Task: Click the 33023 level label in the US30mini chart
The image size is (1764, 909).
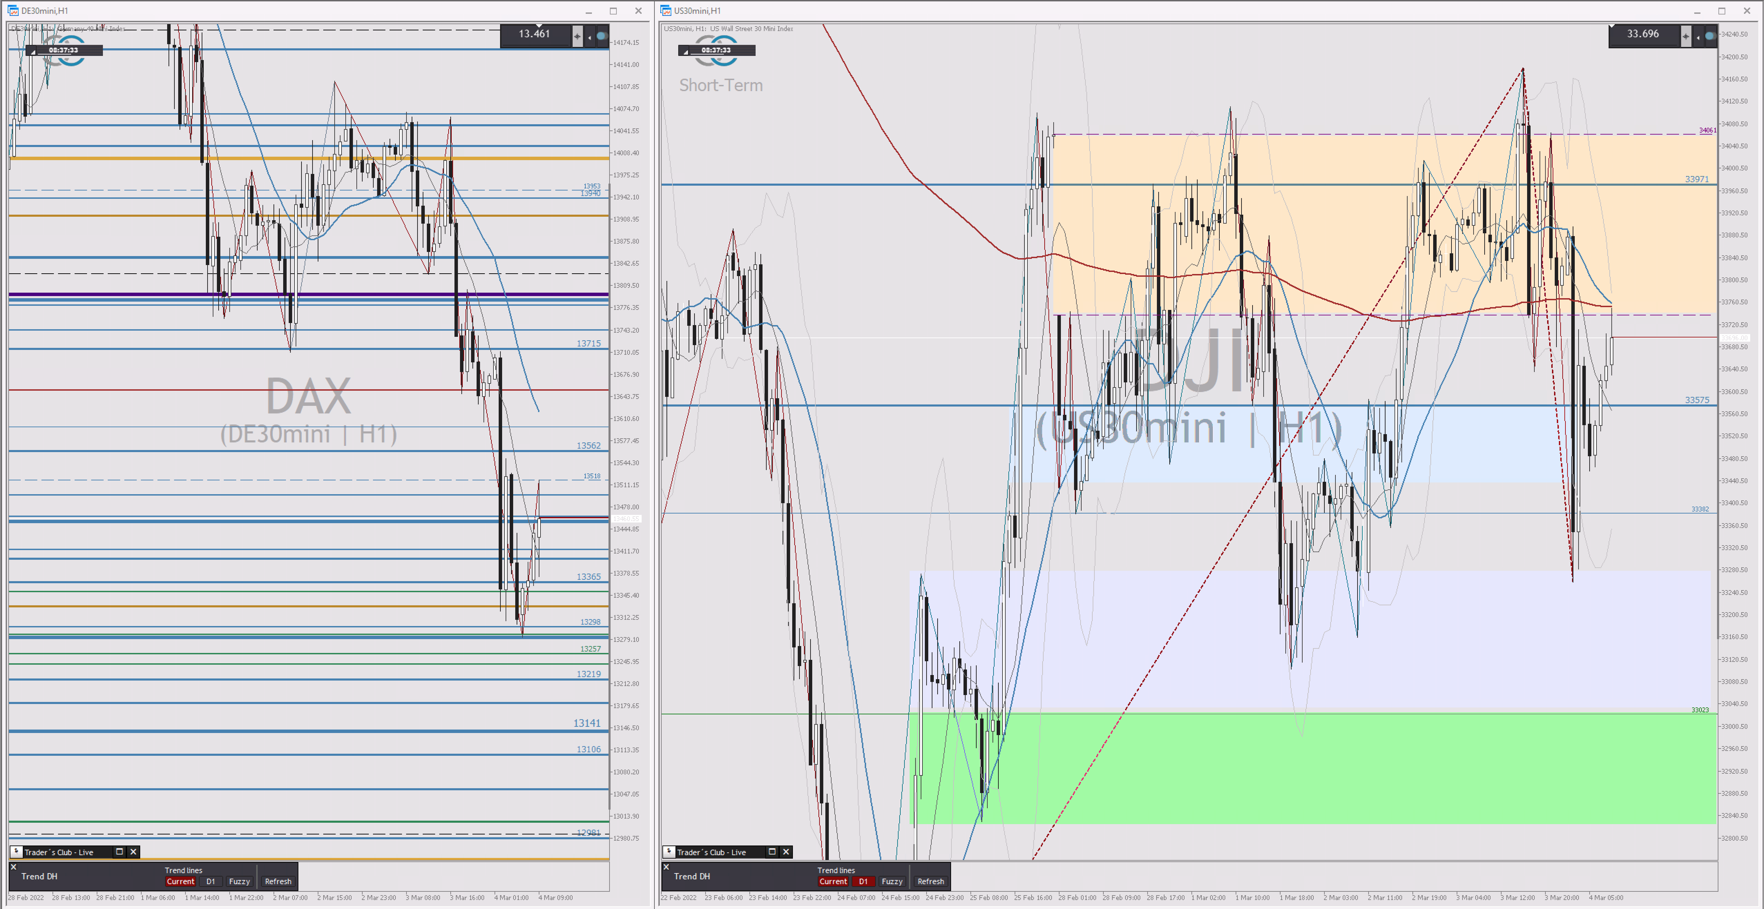Action: coord(1700,711)
